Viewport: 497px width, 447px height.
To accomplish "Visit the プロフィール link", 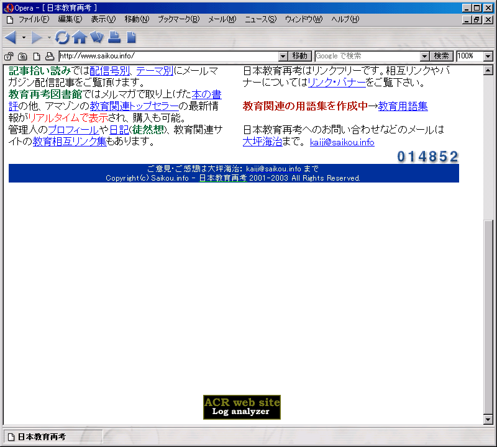I will 73,130.
